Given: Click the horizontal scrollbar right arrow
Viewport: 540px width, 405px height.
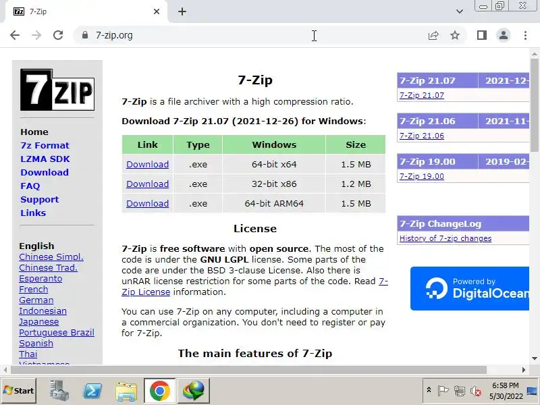Looking at the screenshot, I should point(524,370).
